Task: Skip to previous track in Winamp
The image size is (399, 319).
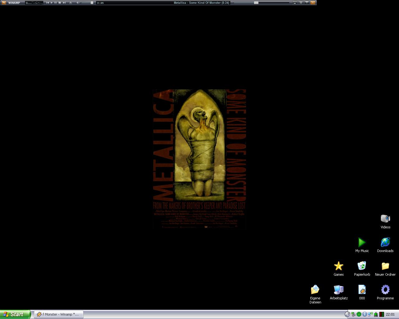Action: [47, 2]
